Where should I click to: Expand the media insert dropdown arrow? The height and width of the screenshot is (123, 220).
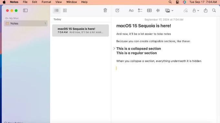(172, 11)
